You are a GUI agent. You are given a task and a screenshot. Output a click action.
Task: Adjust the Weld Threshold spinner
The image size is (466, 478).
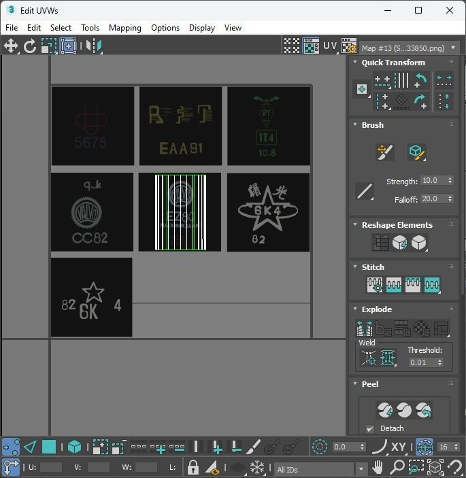point(439,362)
